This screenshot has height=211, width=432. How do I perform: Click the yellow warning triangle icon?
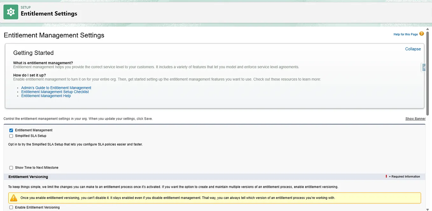pyautogui.click(x=13, y=198)
